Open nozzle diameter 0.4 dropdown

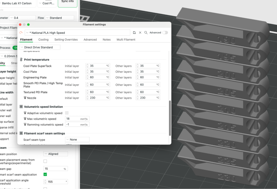[22, 18]
